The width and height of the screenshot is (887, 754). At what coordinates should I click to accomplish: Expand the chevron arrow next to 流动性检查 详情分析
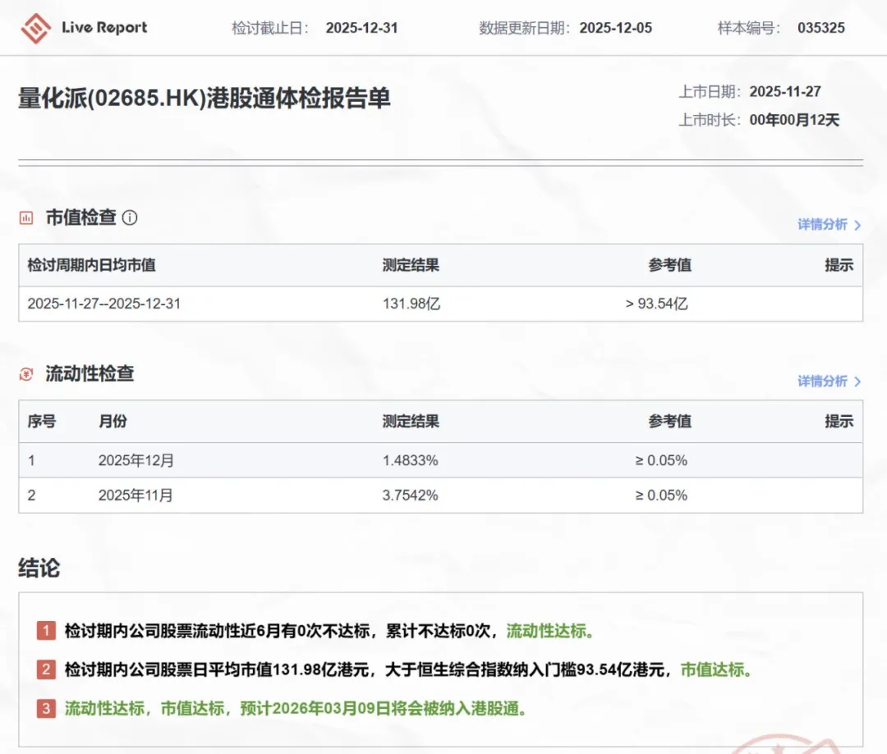[x=857, y=382]
